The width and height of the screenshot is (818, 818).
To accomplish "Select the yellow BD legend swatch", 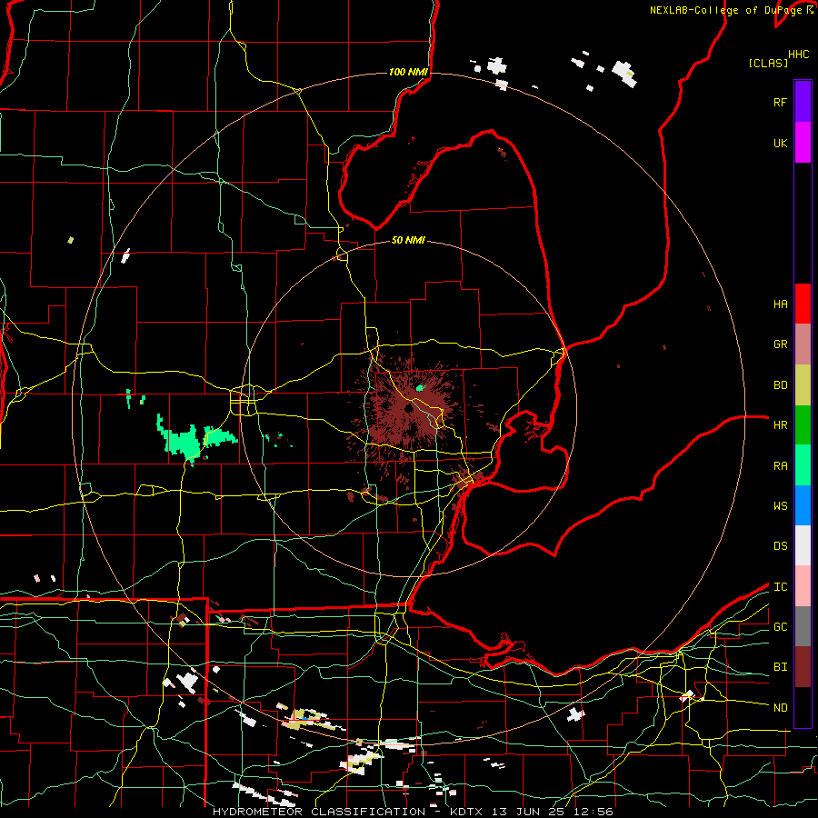I will pyautogui.click(x=803, y=385).
